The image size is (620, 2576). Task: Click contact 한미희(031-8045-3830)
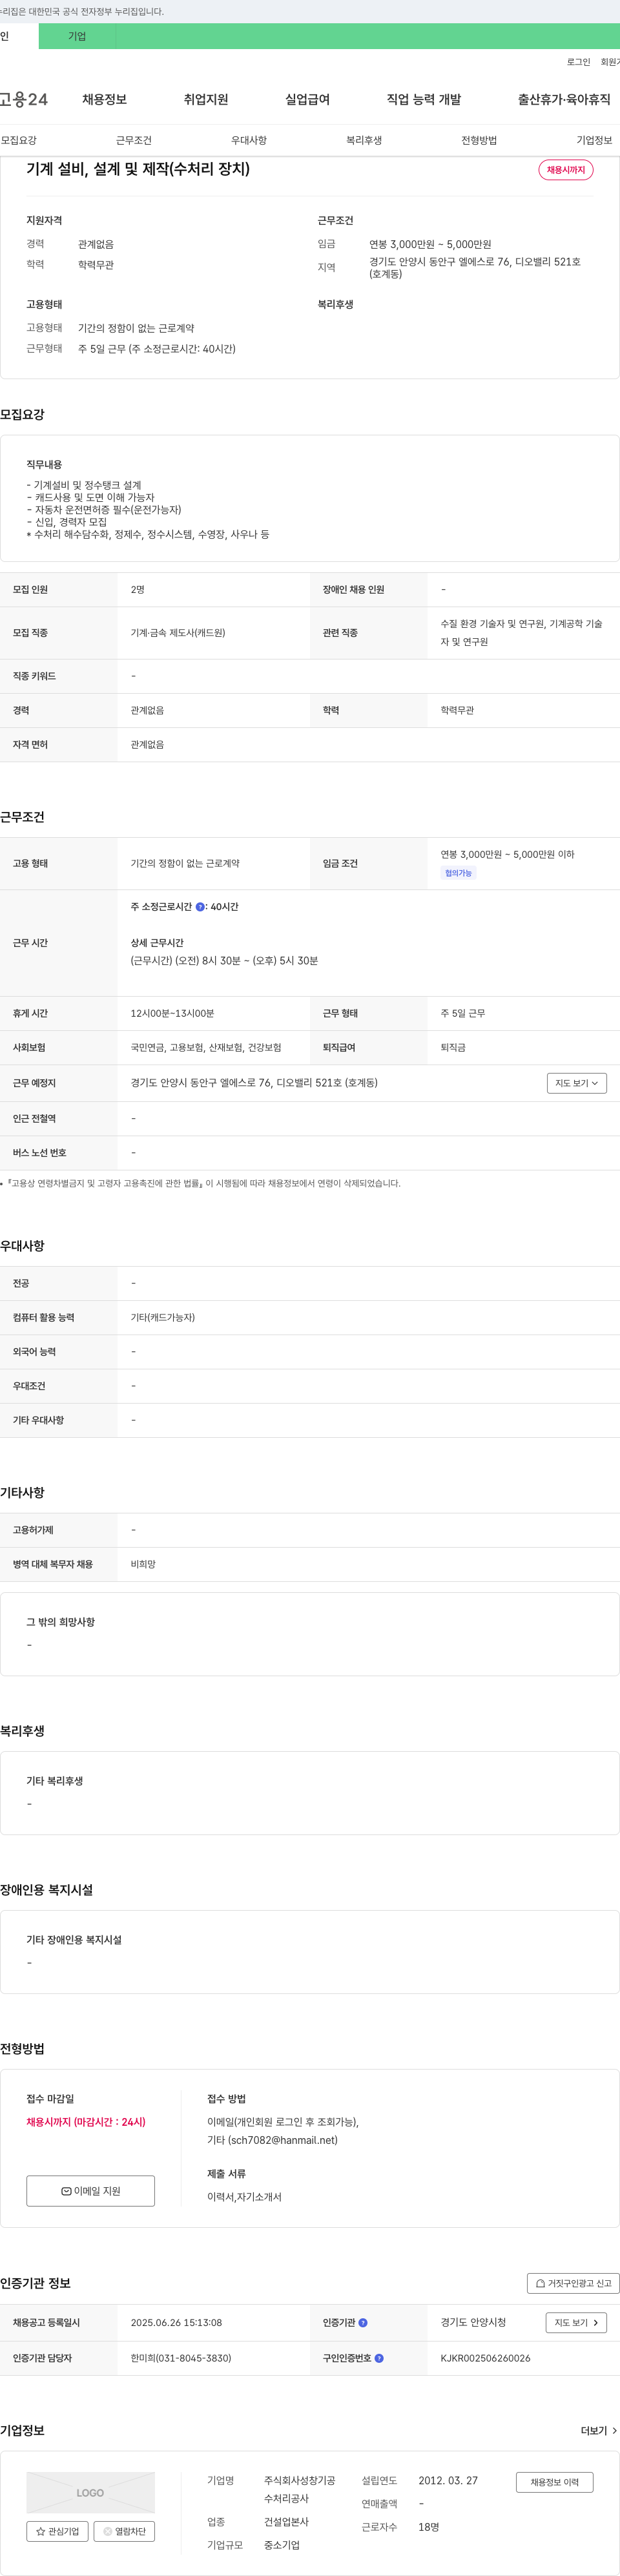[181, 2358]
